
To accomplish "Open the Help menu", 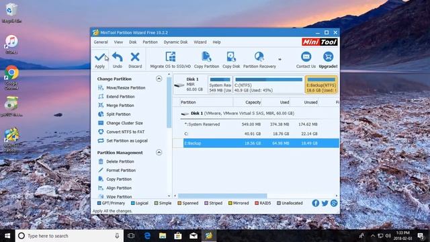I will [216, 42].
